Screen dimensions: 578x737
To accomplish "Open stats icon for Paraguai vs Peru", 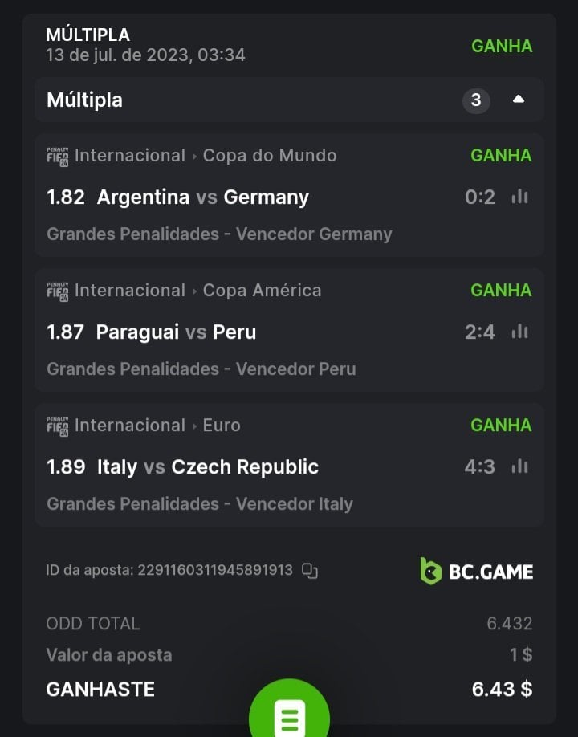I will click(520, 332).
